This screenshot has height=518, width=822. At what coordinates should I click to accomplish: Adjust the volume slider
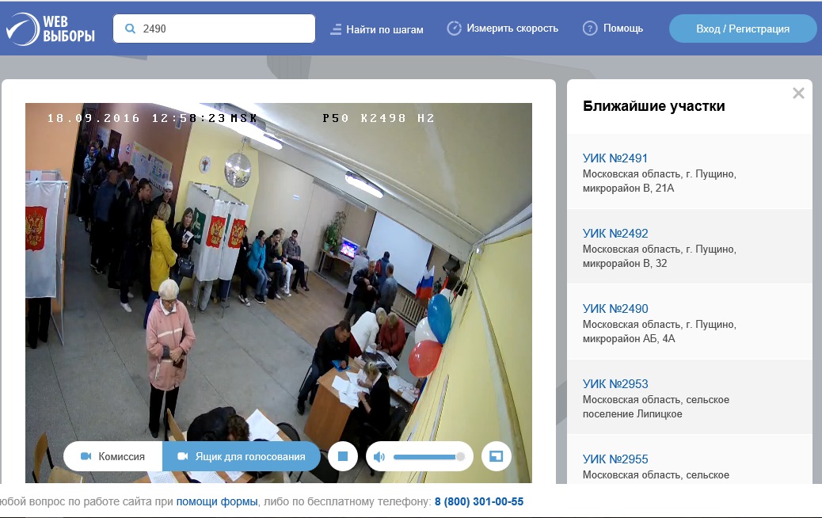point(429,457)
